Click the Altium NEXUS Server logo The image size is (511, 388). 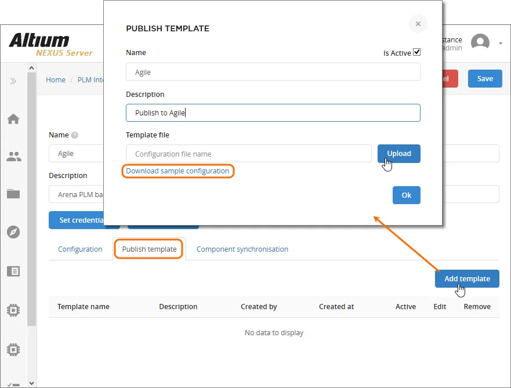[51, 45]
